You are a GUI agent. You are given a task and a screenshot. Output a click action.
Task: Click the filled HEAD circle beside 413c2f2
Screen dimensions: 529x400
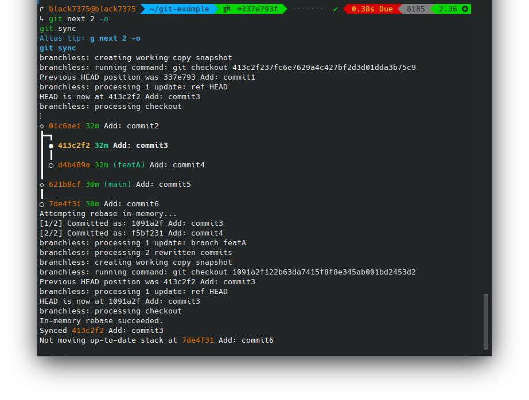51,146
